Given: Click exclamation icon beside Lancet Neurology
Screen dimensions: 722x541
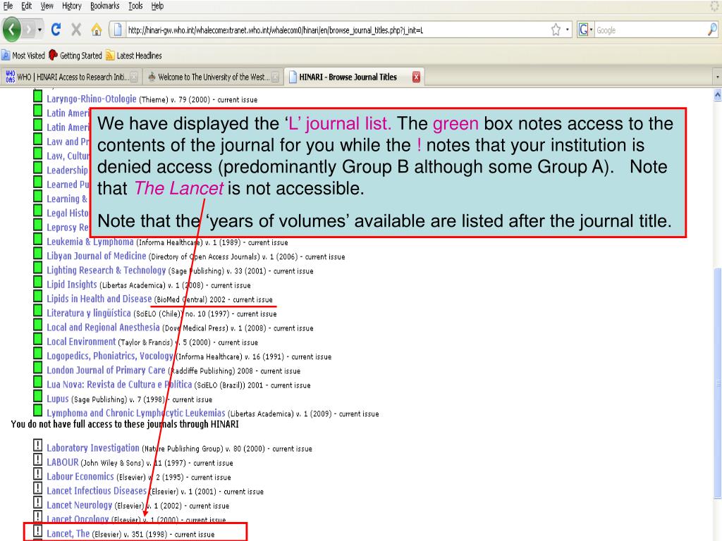Looking at the screenshot, I should [38, 502].
